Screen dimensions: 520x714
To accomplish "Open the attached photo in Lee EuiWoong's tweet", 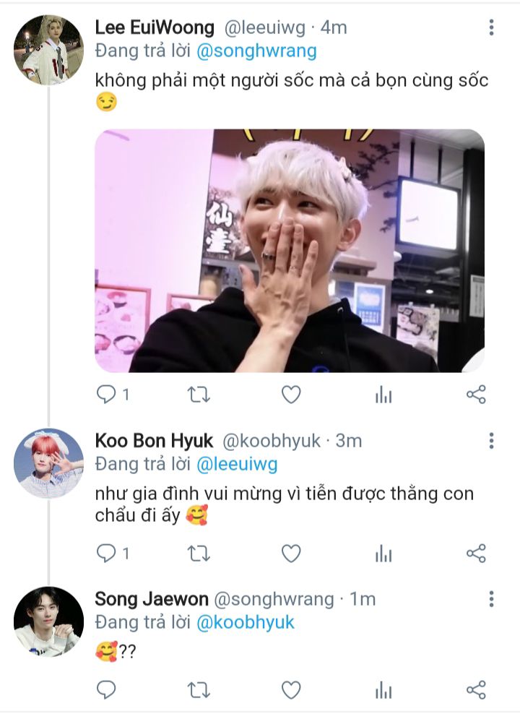I will pyautogui.click(x=290, y=251).
